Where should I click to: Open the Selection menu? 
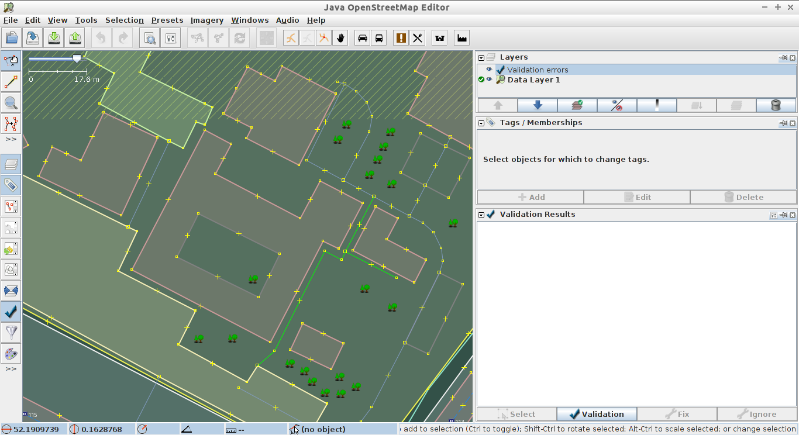click(125, 20)
